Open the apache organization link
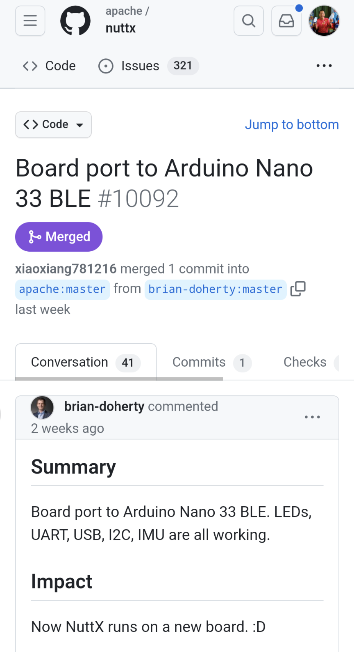 click(124, 11)
